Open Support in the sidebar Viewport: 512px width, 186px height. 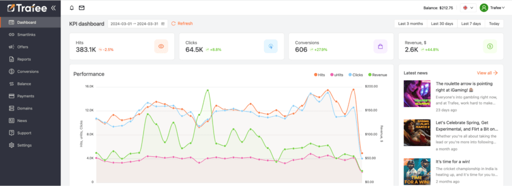point(30,133)
